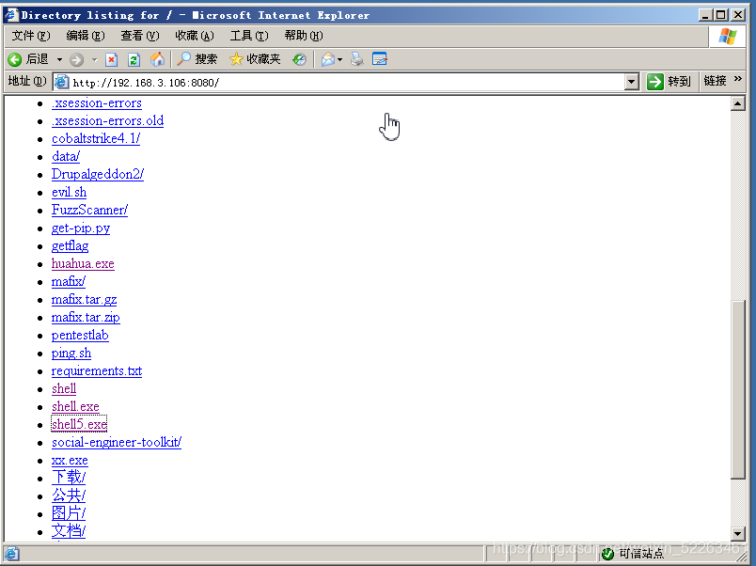Open the data/ directory link
The width and height of the screenshot is (756, 566).
coord(66,157)
